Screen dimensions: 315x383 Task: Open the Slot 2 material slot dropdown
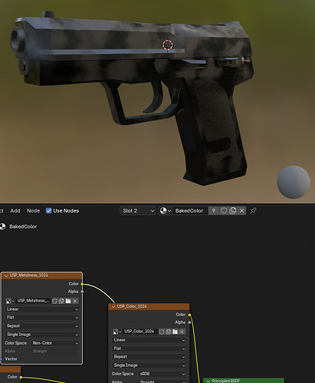(x=137, y=210)
